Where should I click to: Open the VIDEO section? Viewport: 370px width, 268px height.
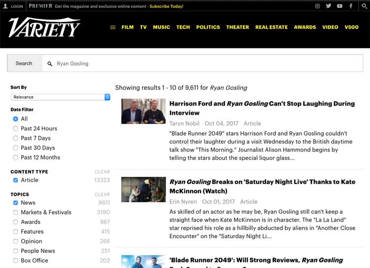pos(330,27)
